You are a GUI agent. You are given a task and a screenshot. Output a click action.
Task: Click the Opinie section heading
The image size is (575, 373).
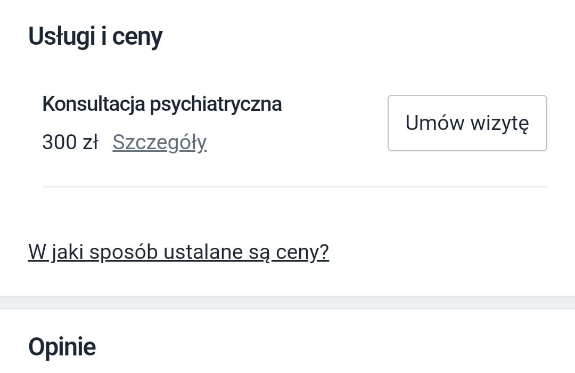(62, 347)
